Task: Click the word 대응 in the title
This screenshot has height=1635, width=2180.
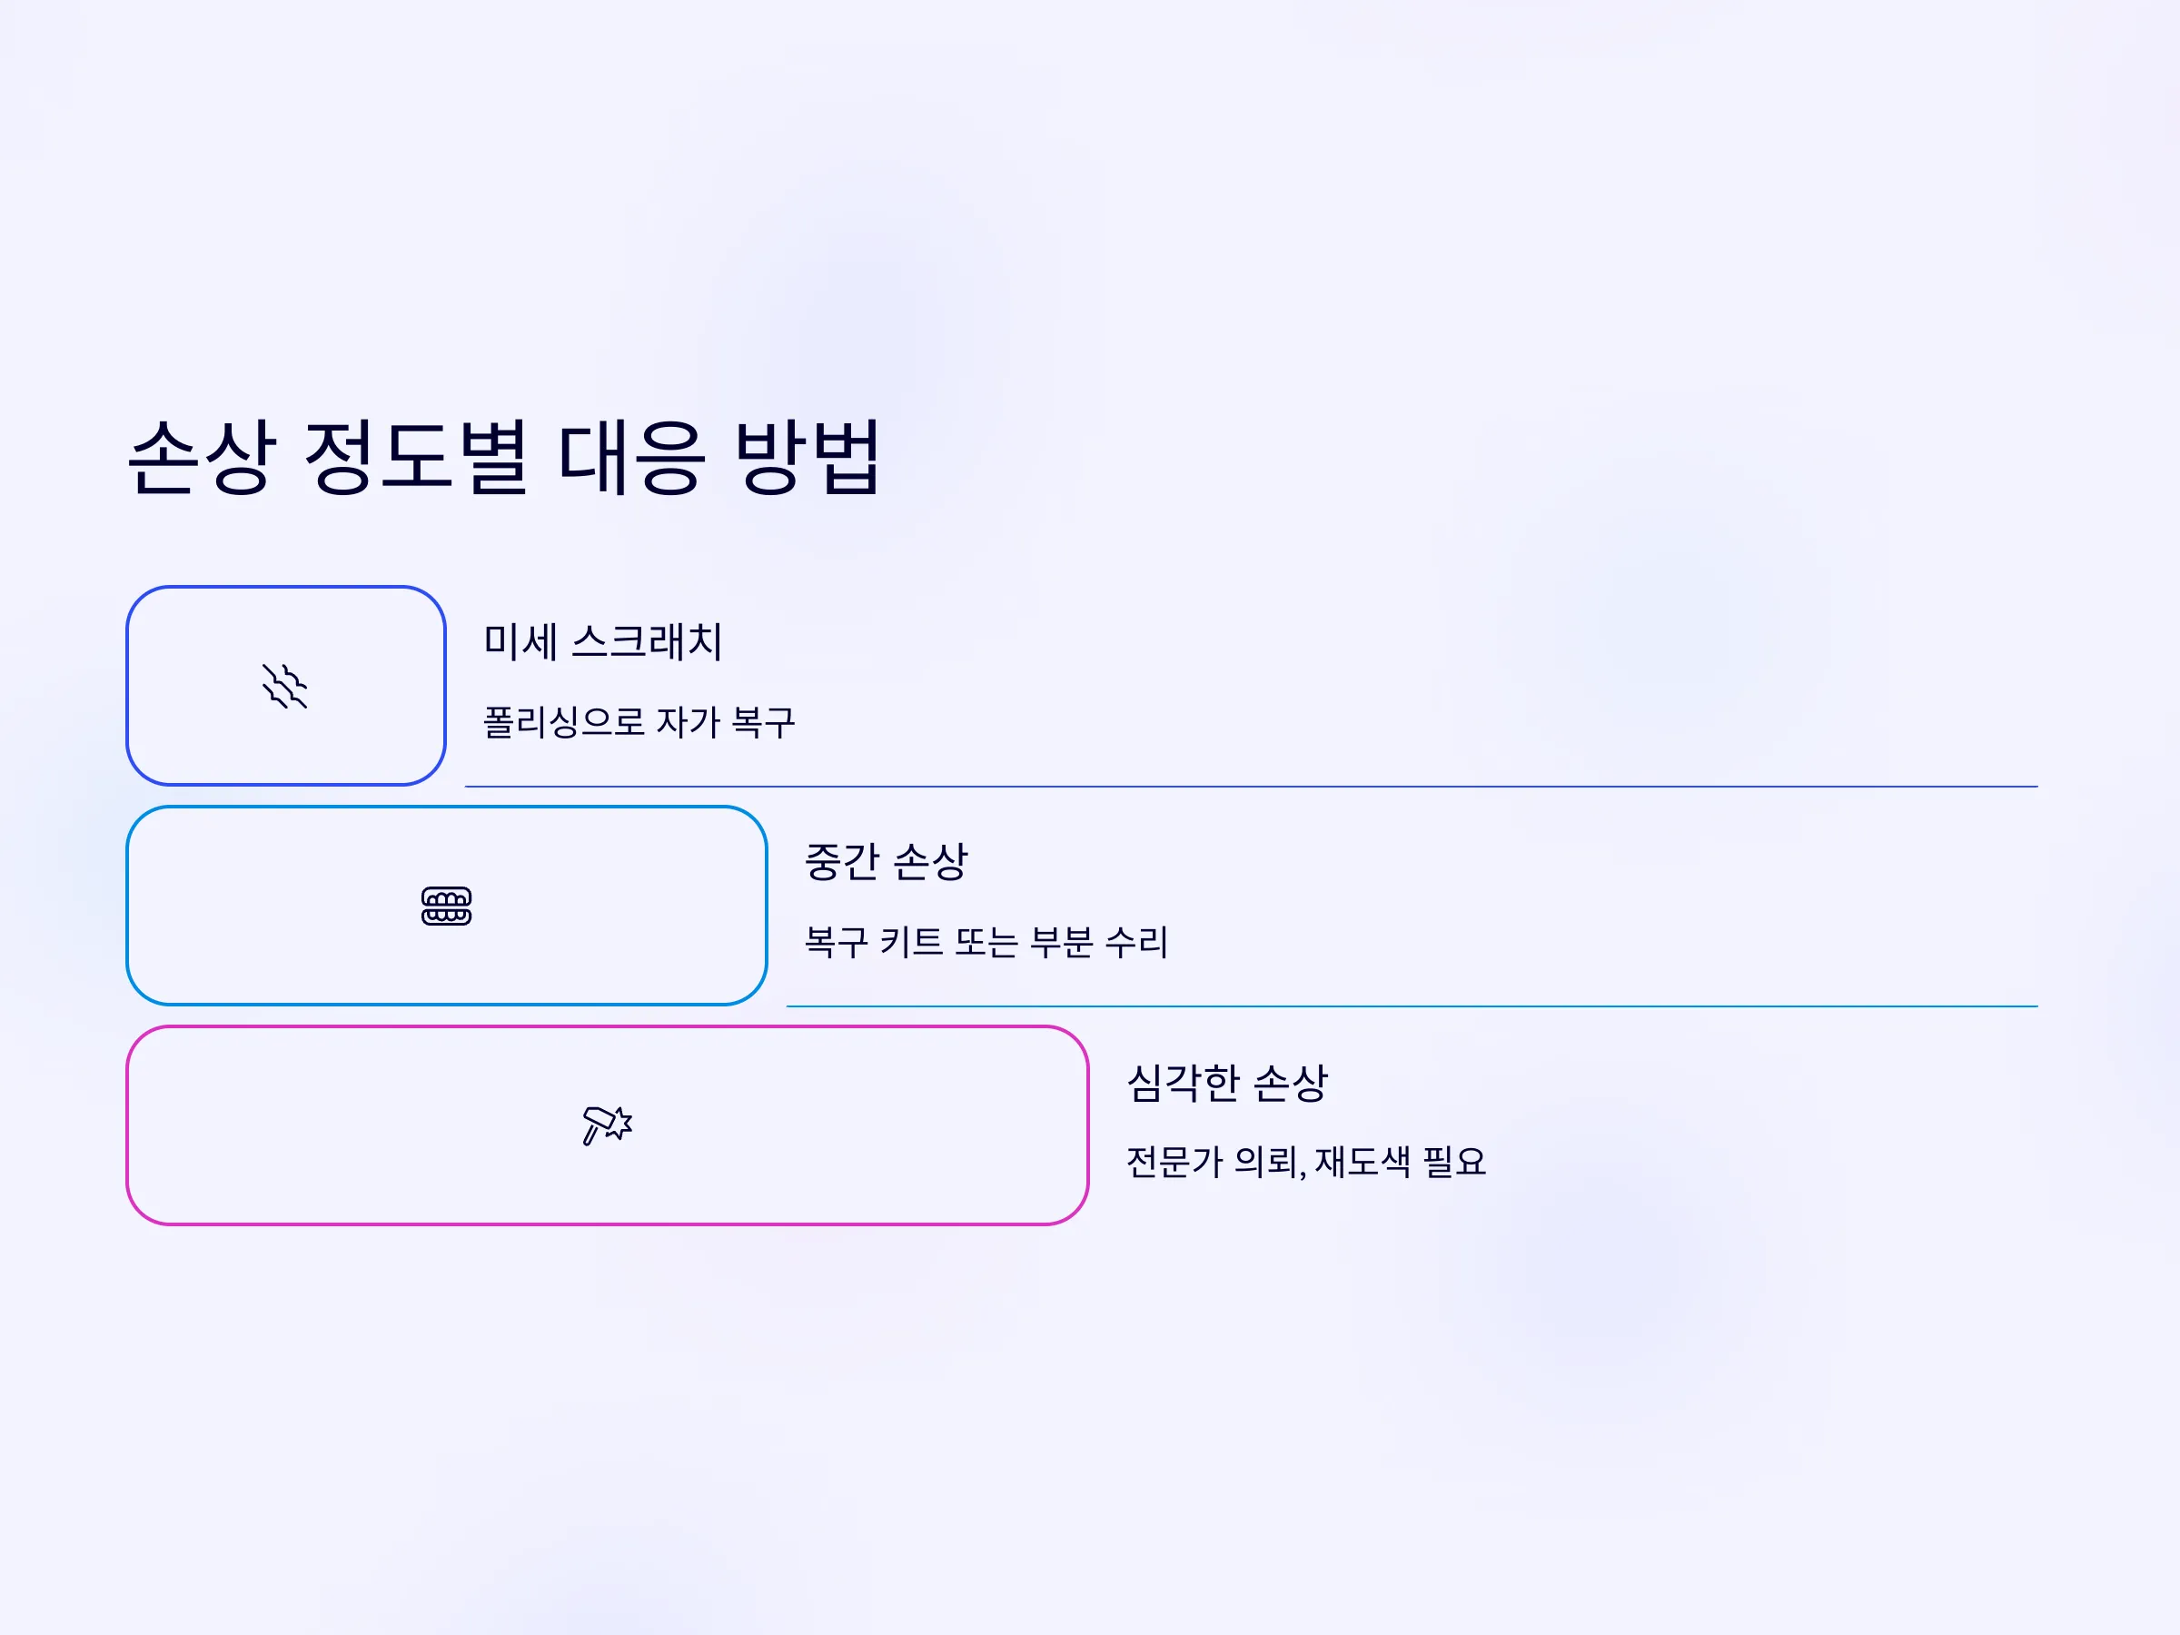Action: (x=631, y=456)
